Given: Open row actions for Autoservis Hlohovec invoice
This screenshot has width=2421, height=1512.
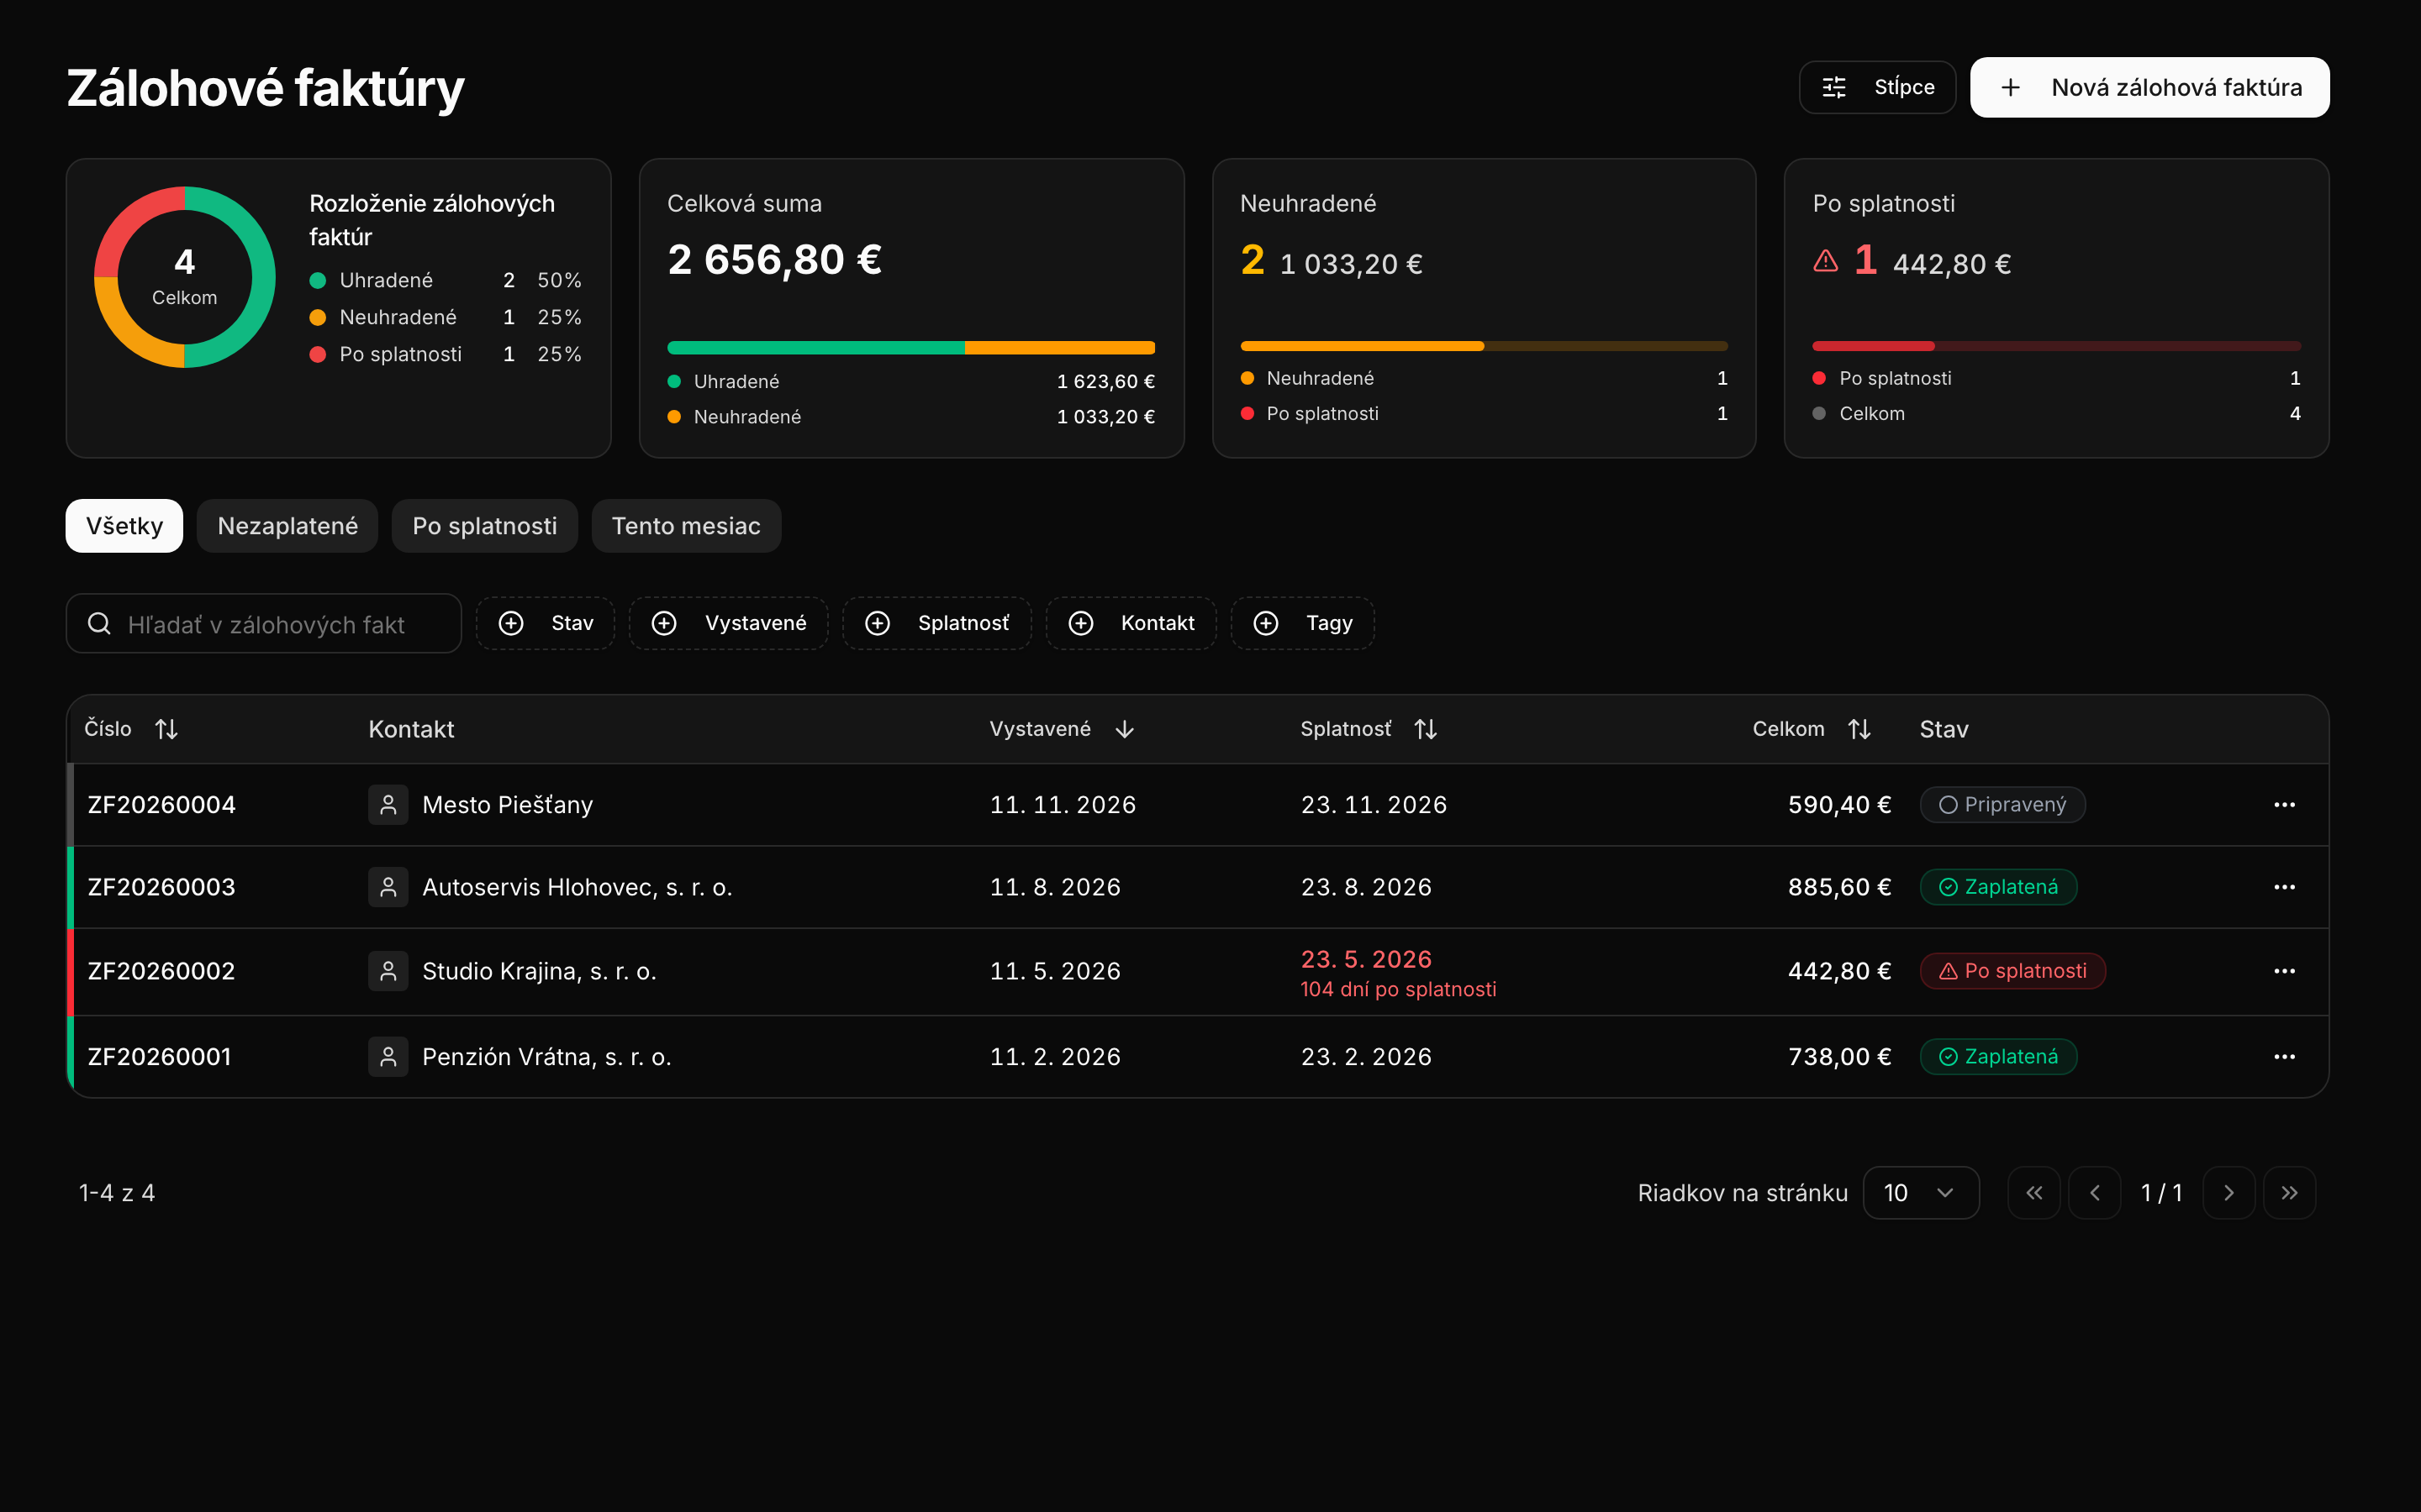Looking at the screenshot, I should coord(2284,887).
